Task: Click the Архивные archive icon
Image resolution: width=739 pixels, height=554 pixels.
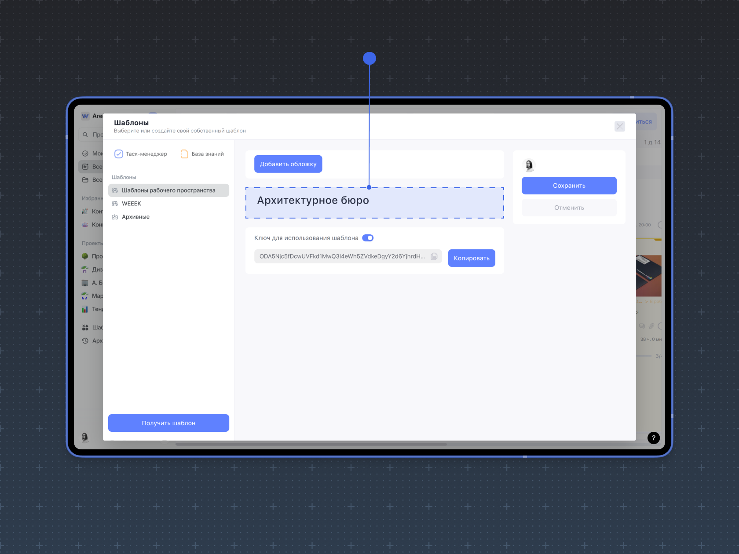Action: [115, 217]
